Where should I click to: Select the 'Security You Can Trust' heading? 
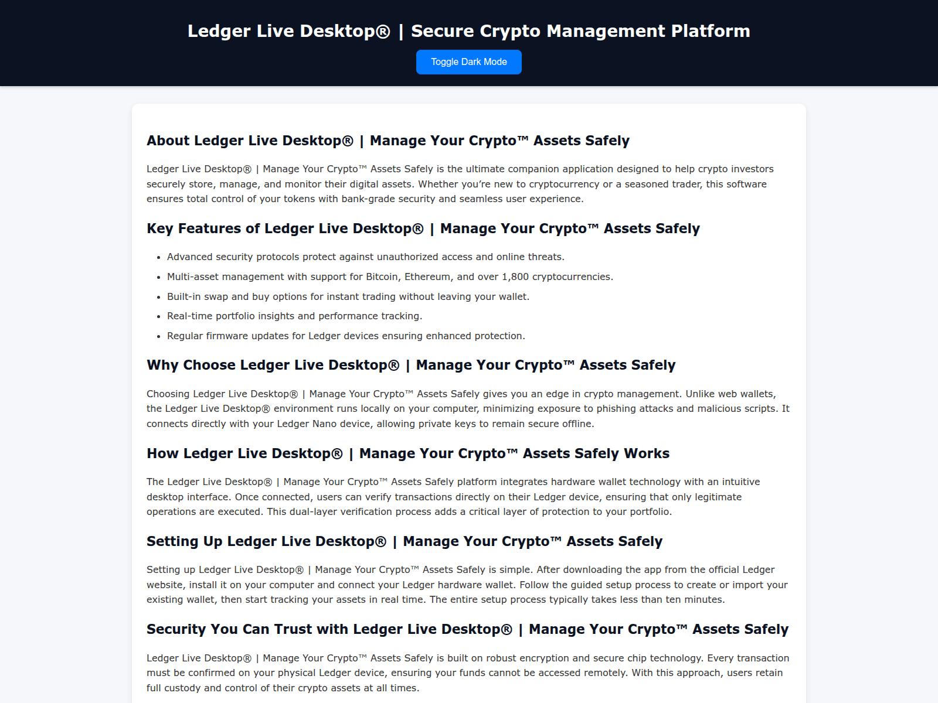467,629
